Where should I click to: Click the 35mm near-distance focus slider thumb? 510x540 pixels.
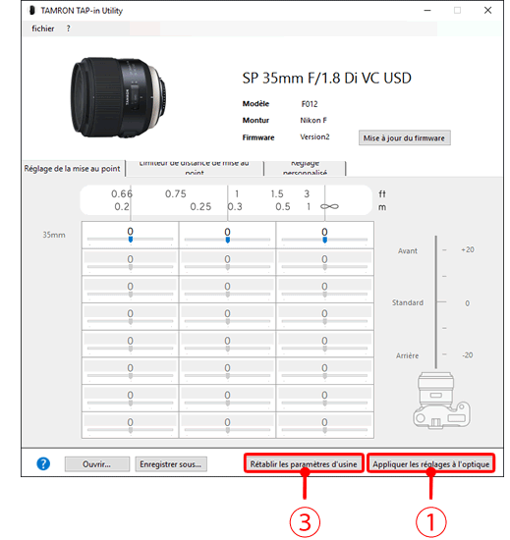131,240
